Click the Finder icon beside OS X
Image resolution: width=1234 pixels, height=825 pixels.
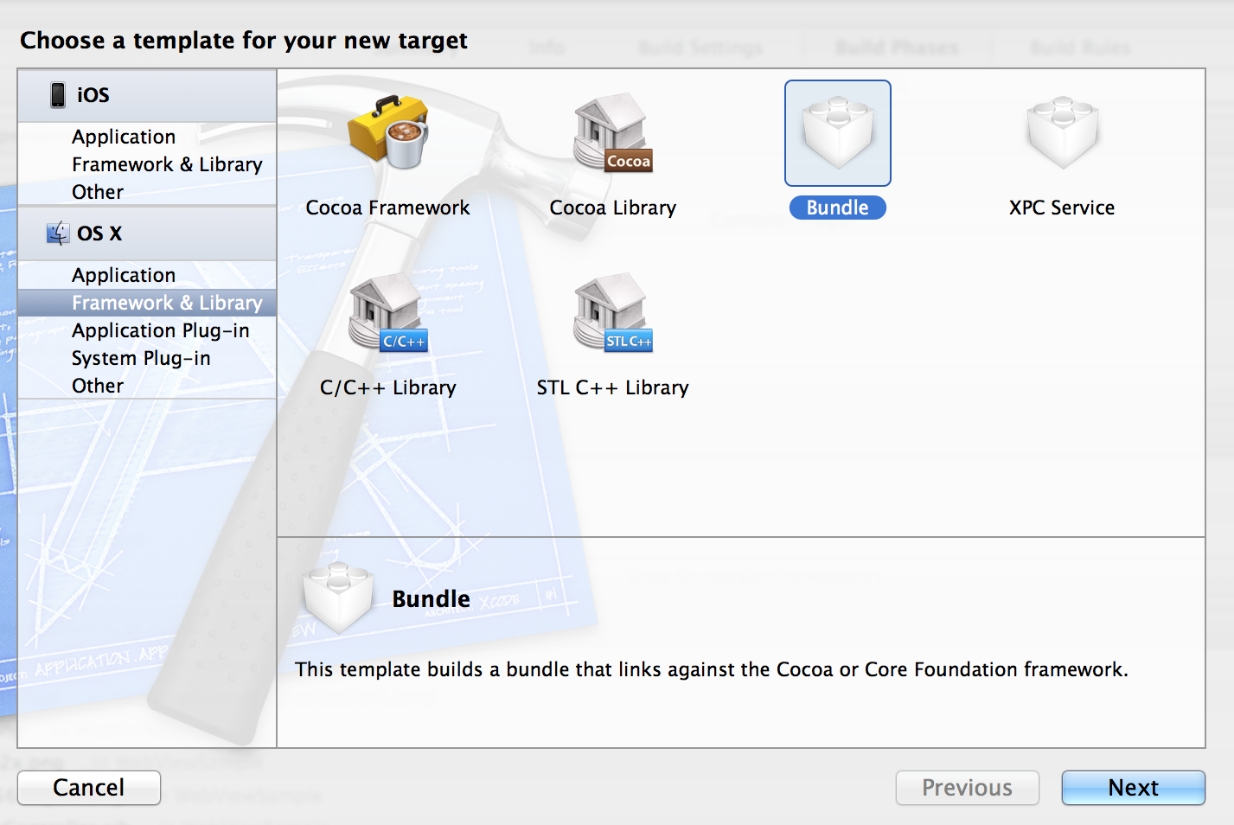coord(58,233)
